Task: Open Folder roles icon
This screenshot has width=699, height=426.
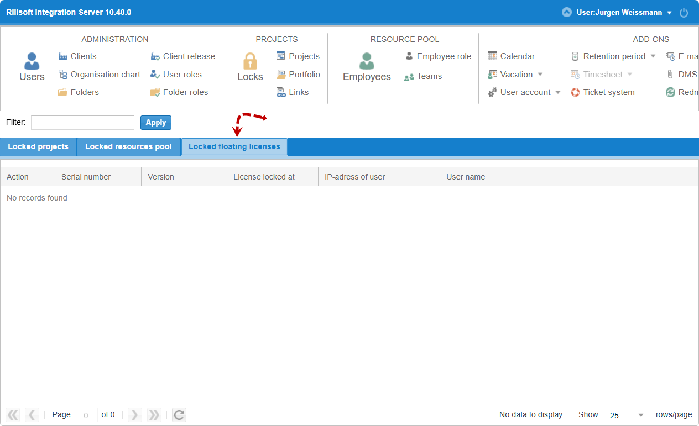Action: (155, 92)
